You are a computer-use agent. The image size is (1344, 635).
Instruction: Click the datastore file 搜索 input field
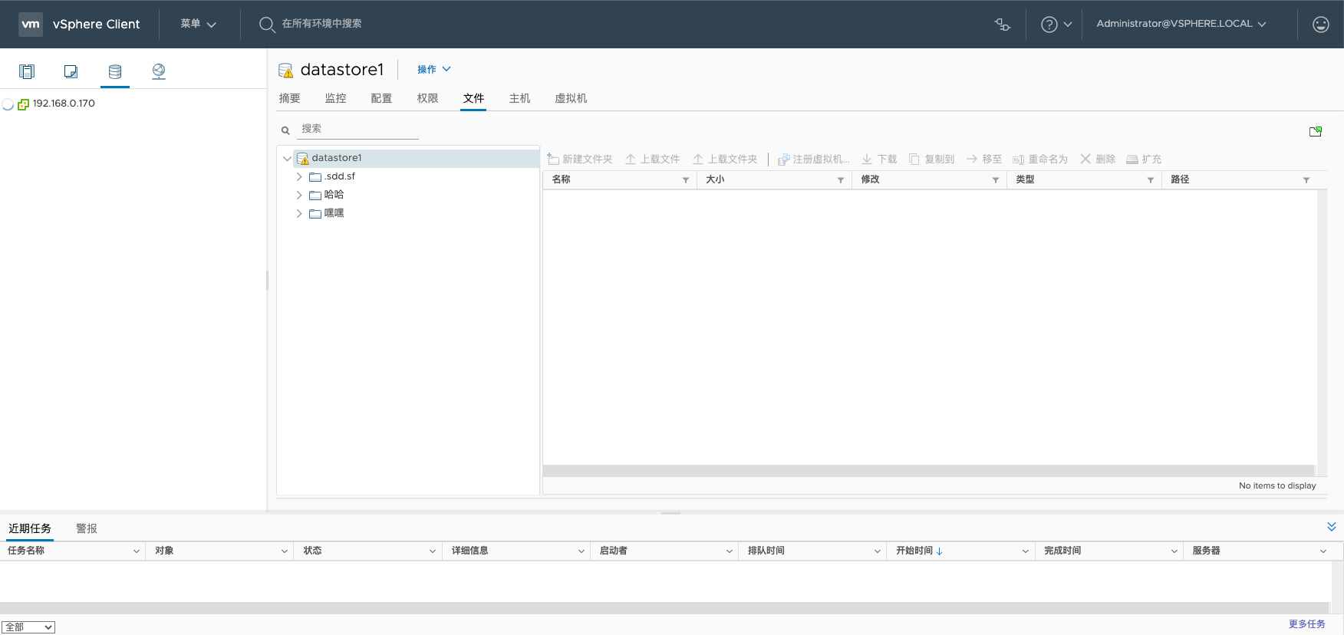coord(357,129)
